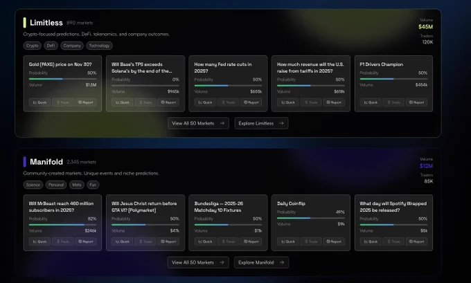Open the Jesus Christ before GTA VI market
471x283 pixels.
point(144,207)
